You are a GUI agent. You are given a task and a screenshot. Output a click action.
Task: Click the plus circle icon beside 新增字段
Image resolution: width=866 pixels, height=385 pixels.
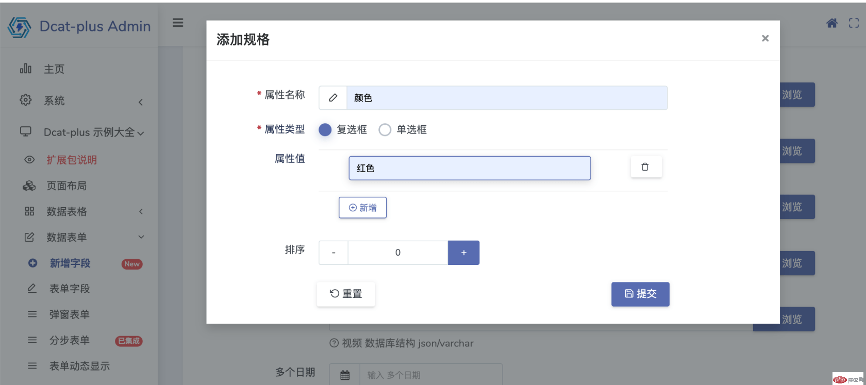32,263
